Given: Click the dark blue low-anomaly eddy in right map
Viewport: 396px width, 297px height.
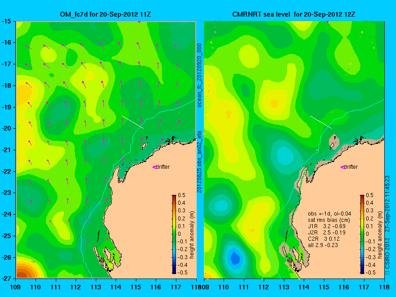Looking at the screenshot, I should (x=235, y=258).
